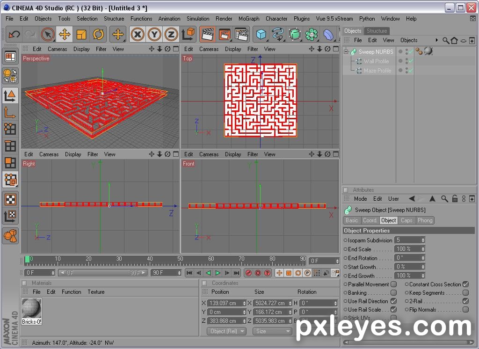Open the Coord. tab
Screen dimensions: 479x349
tap(370, 220)
